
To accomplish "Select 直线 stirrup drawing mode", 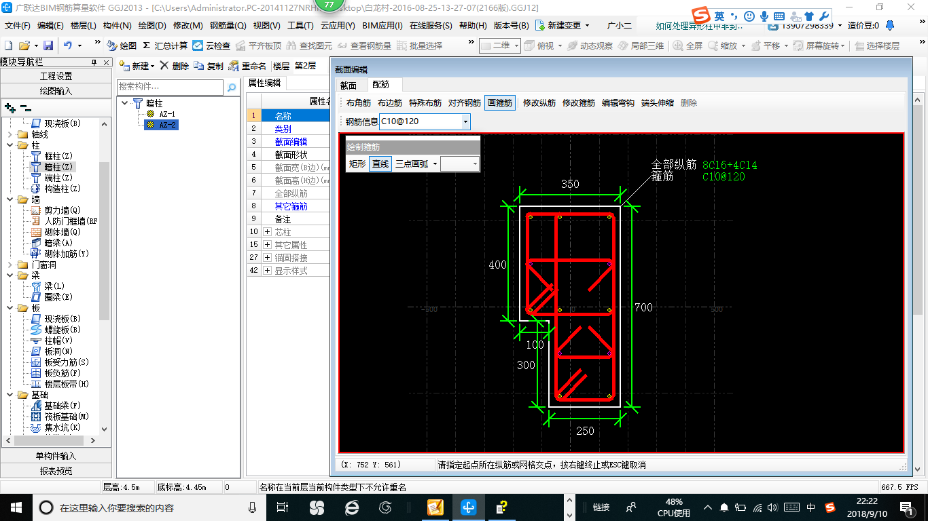I will click(380, 163).
